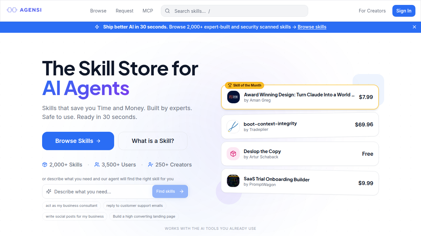Click 'by Aman Greg' author text
Viewport: 421px width, 236px height.
click(x=257, y=100)
